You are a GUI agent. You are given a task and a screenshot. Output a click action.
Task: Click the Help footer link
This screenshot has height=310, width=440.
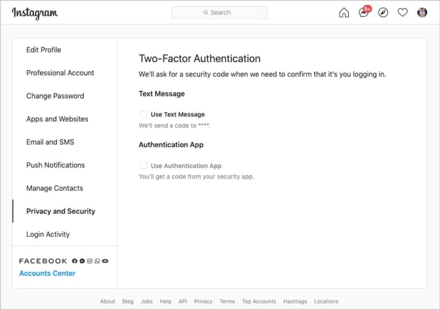pyautogui.click(x=166, y=301)
